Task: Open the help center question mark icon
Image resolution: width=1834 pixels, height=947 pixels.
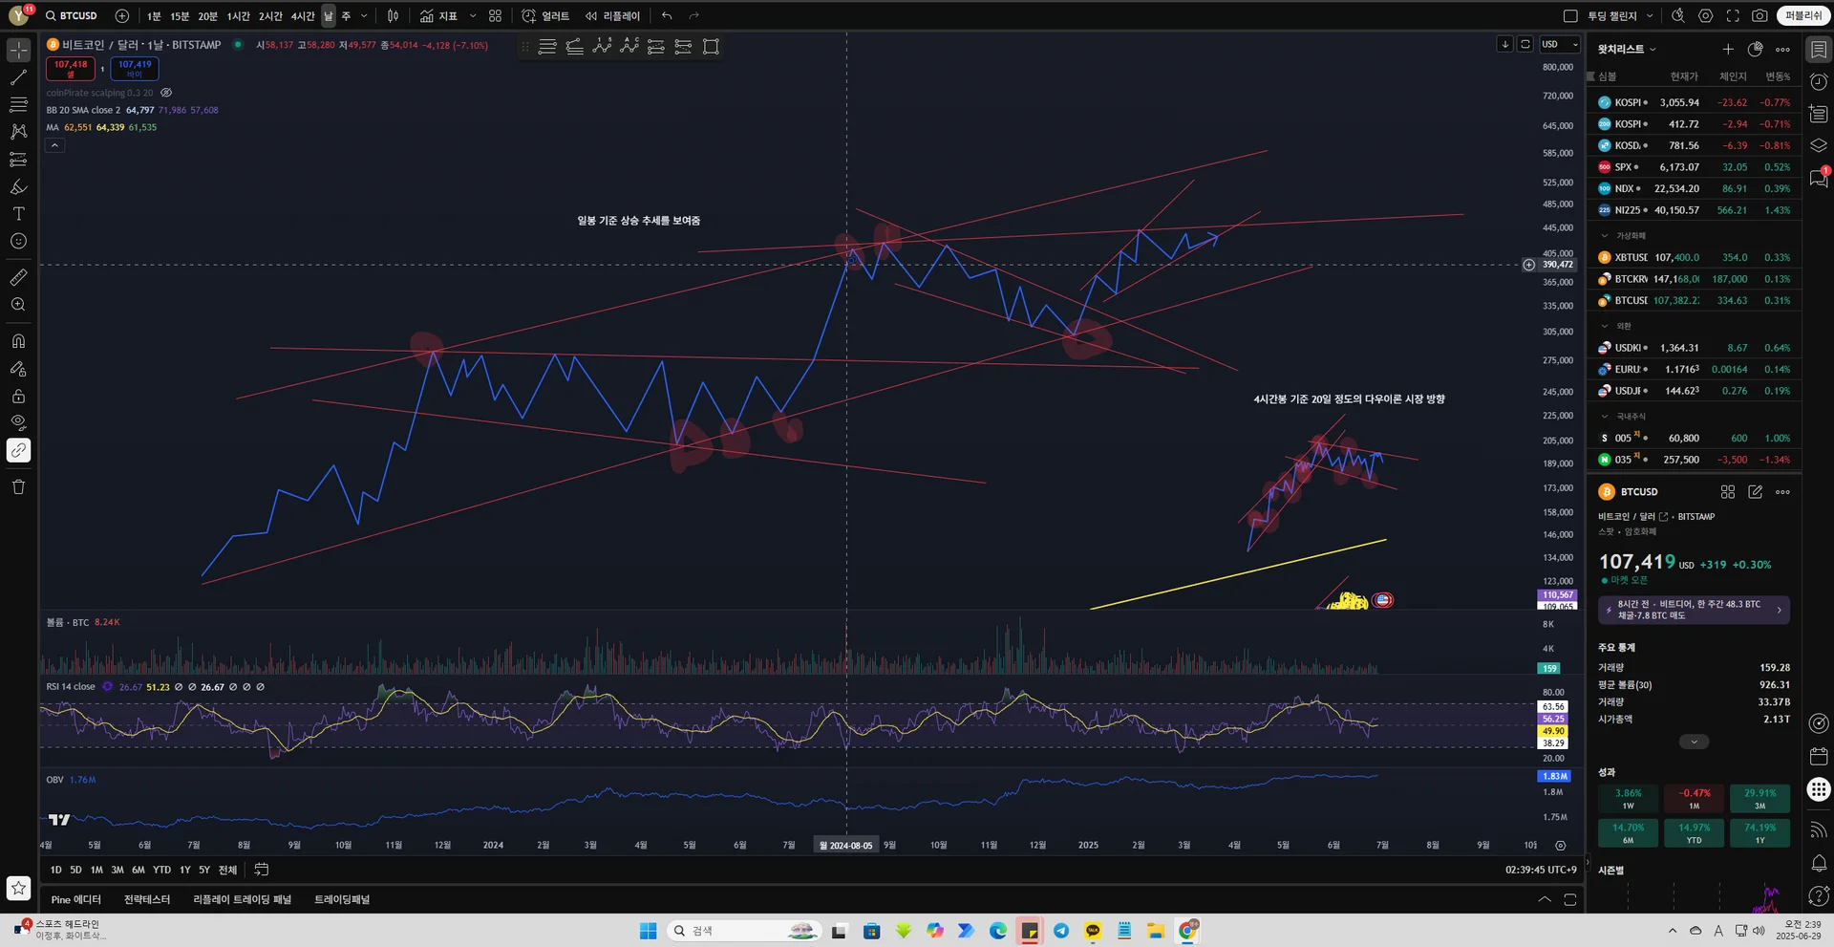Action: tap(1819, 896)
